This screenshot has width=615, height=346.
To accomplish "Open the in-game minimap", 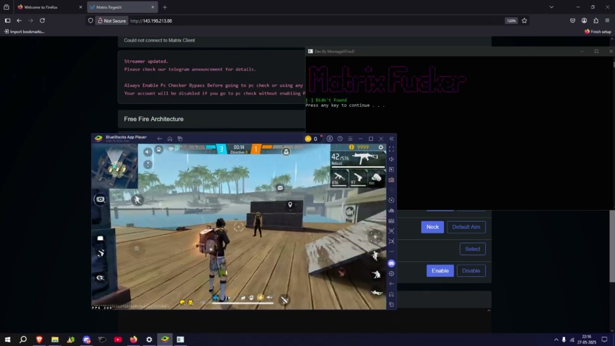I will [x=115, y=166].
